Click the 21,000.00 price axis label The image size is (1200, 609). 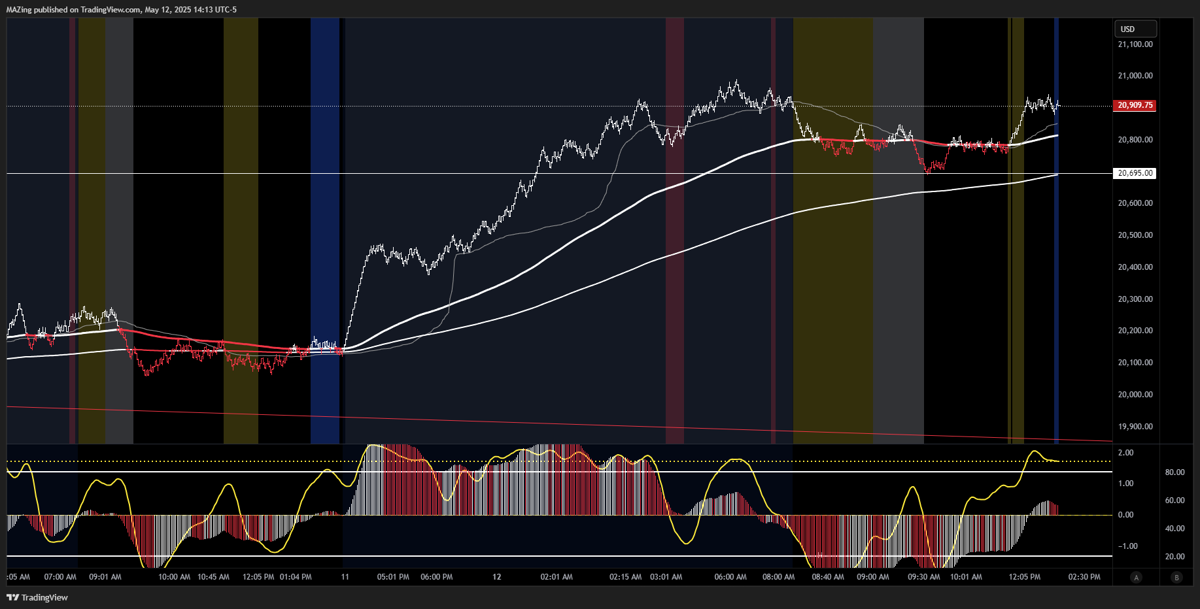(1135, 76)
